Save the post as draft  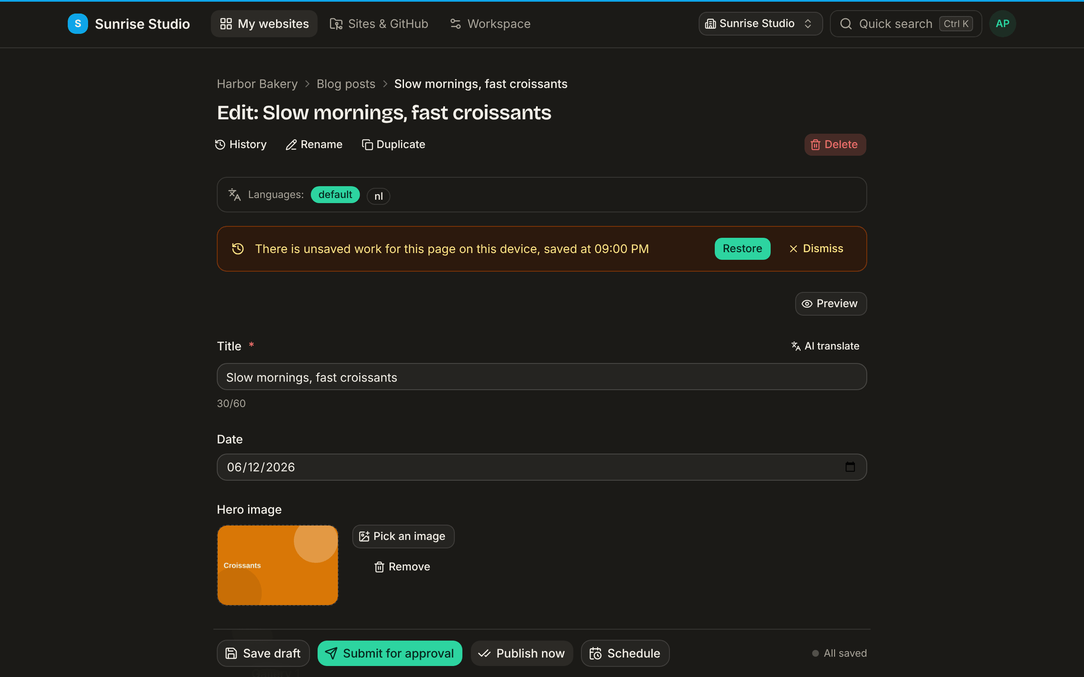(263, 653)
